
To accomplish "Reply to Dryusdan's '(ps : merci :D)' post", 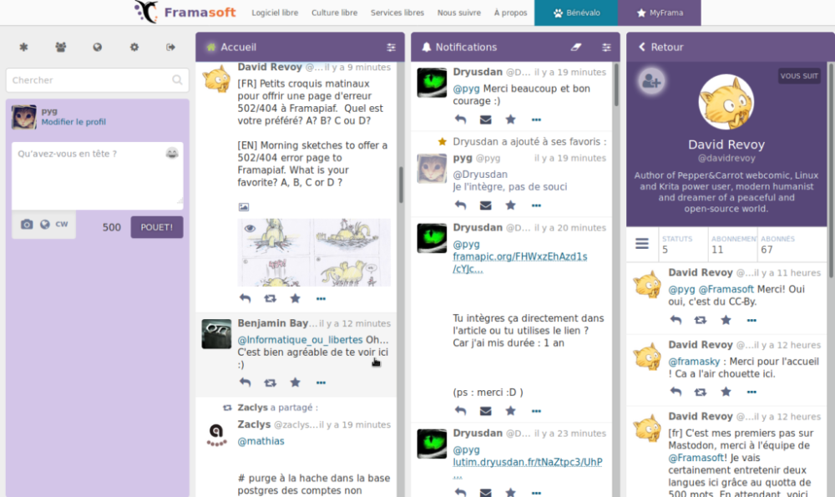I will point(461,411).
